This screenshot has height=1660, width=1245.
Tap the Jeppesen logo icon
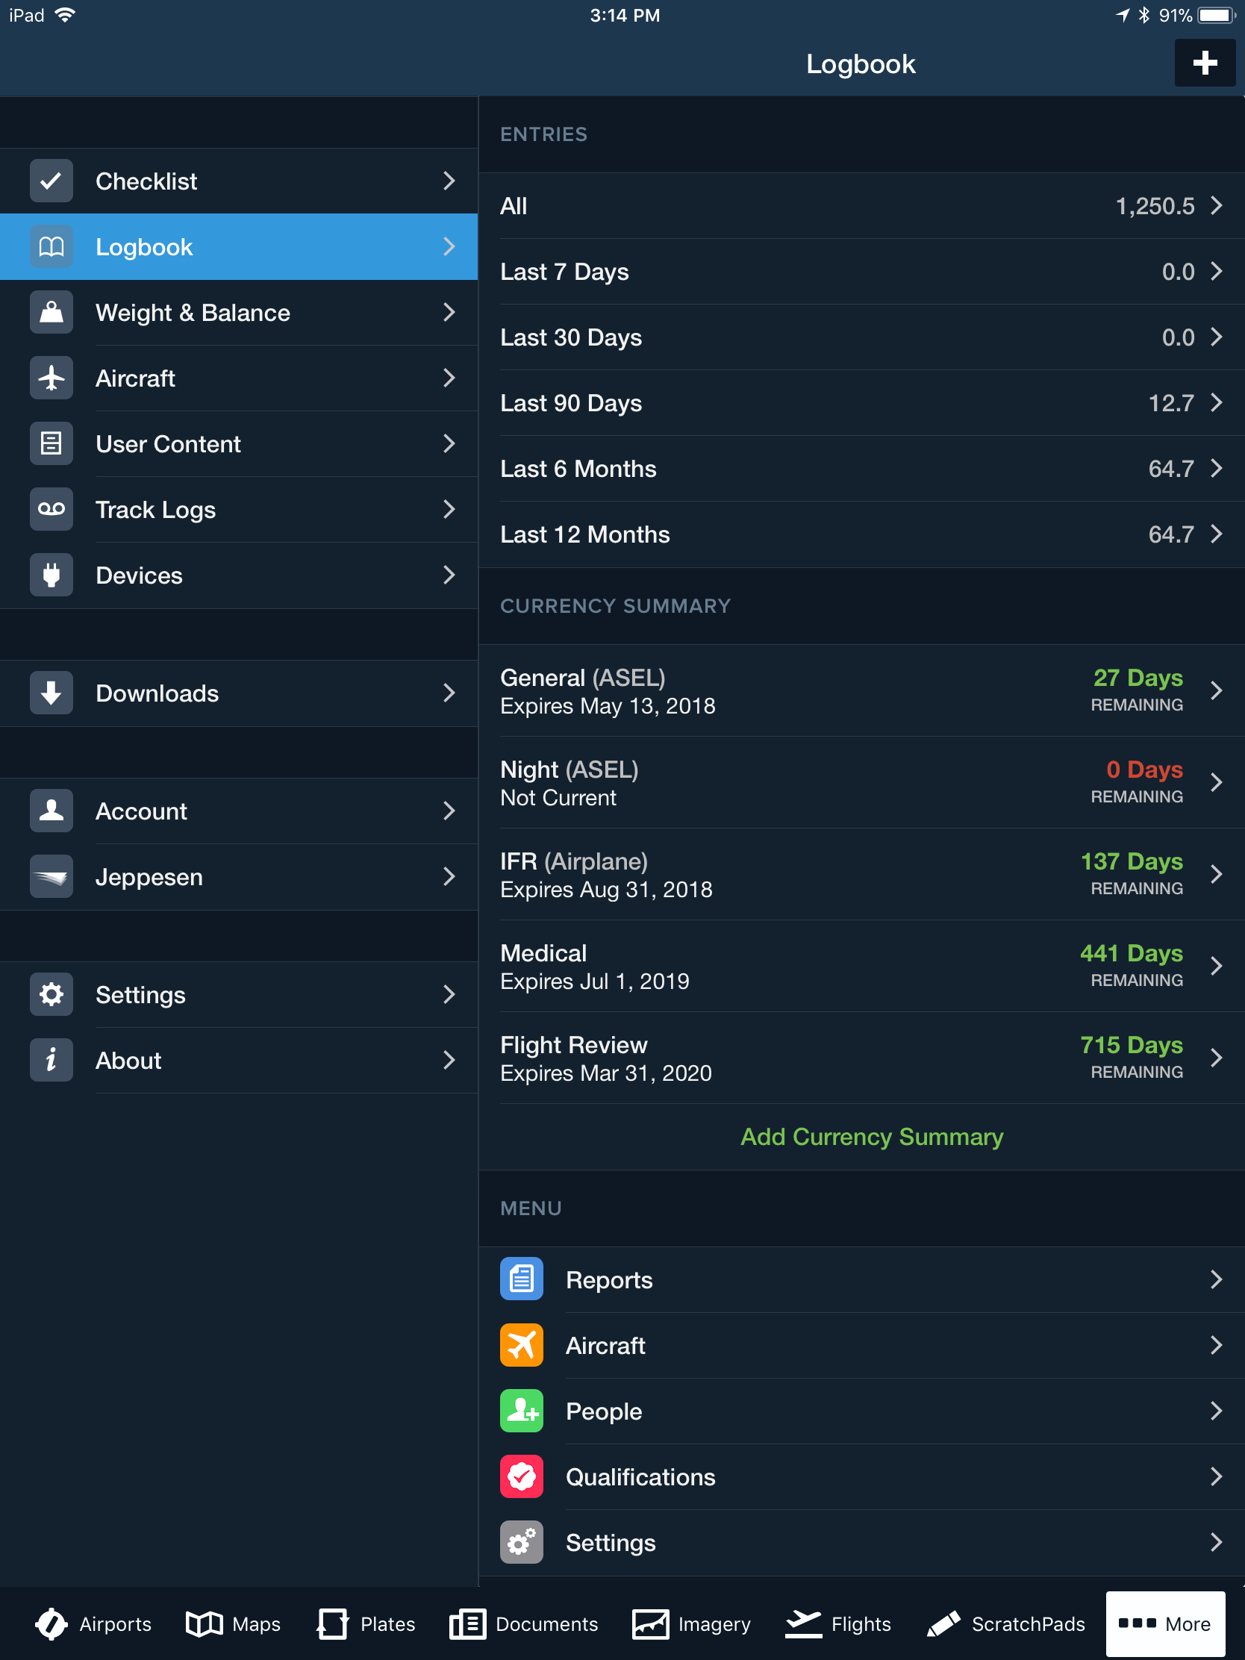coord(51,876)
